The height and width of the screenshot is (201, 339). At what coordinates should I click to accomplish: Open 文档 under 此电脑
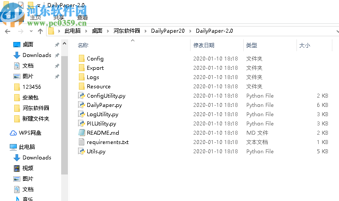tap(23, 189)
